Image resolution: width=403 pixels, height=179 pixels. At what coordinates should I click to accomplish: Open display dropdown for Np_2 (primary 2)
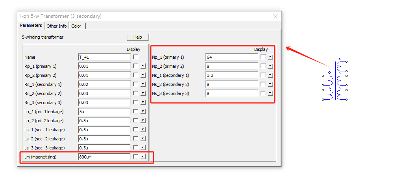coord(270,66)
